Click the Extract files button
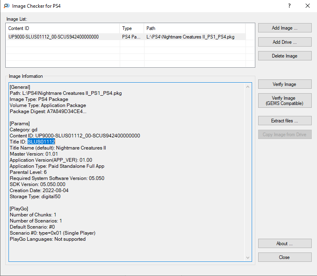This screenshot has height=276, width=317. pos(285,121)
